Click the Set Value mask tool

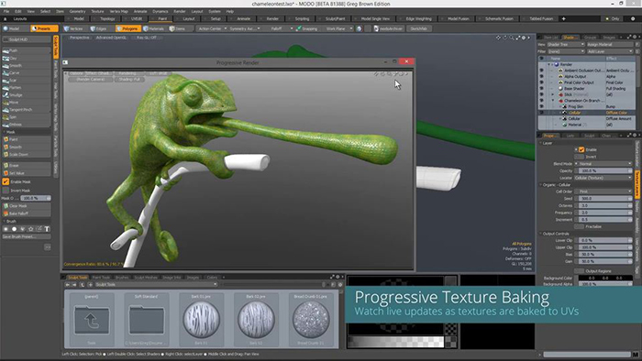click(x=27, y=173)
